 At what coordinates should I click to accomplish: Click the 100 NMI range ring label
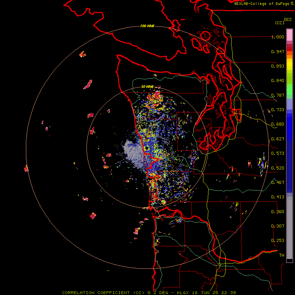(x=147, y=26)
